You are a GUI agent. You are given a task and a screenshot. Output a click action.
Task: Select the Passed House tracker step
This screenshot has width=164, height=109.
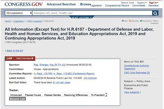point(33,95)
